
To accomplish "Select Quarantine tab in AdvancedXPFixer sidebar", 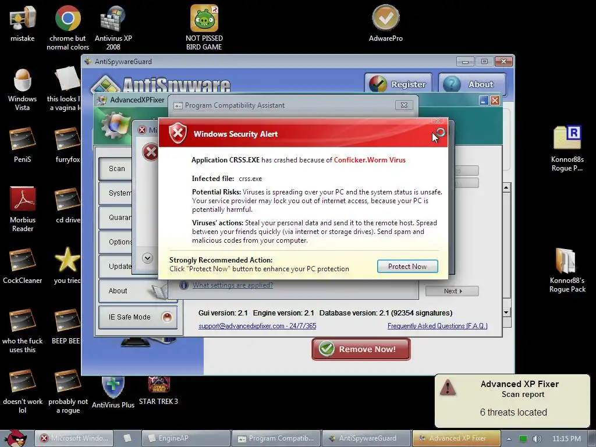I will coord(115,218).
